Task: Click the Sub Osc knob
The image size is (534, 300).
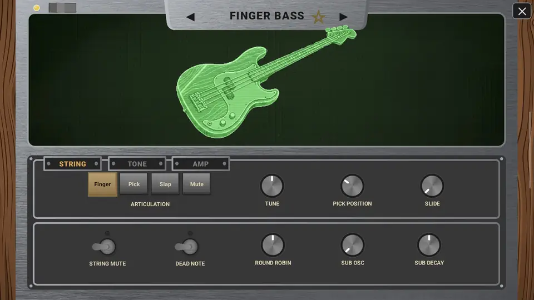Action: 353,245
